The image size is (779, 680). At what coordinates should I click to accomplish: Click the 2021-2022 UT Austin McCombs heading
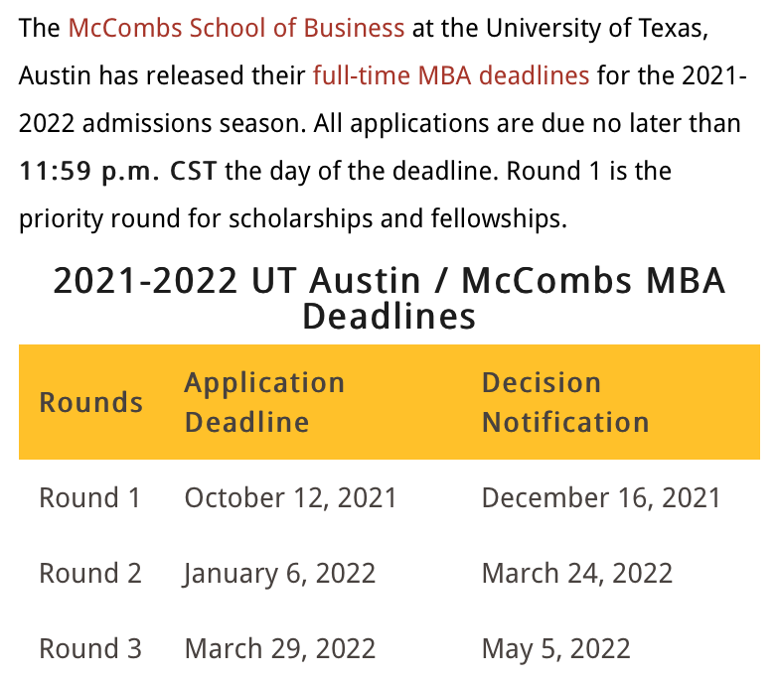(389, 298)
